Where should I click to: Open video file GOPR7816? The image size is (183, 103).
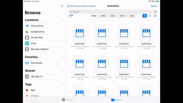pos(102,33)
